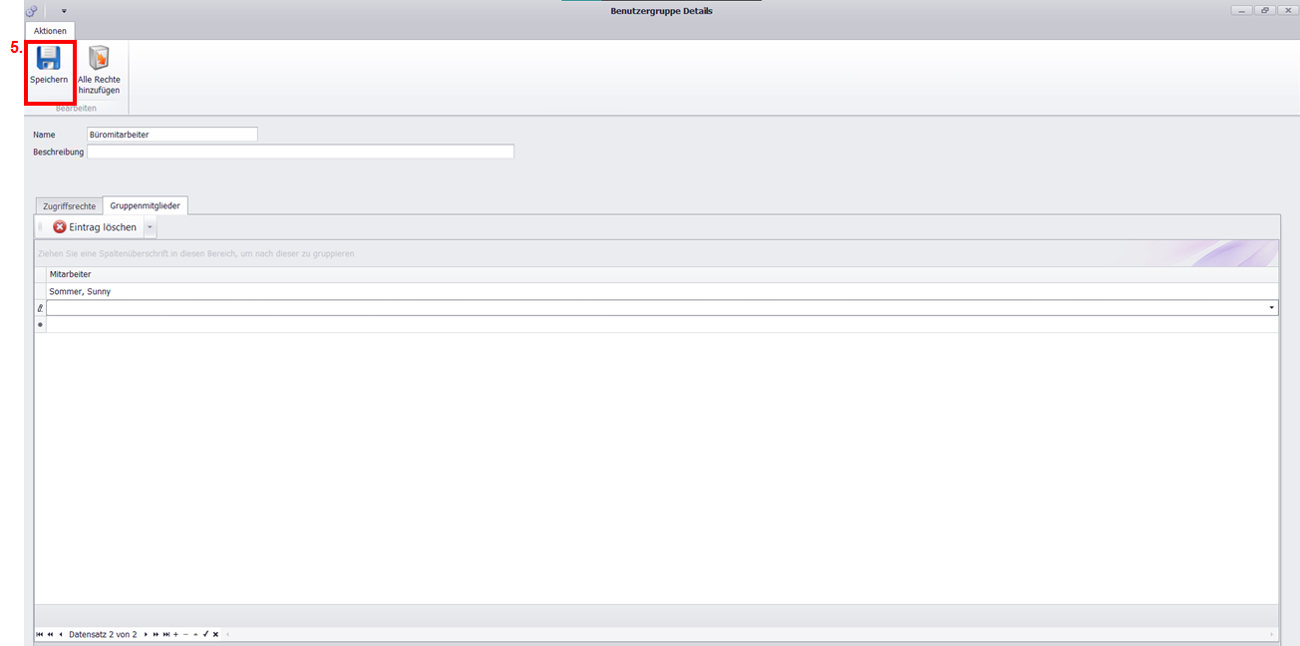Go to the previous record arrow
1300x646 pixels.
[61, 634]
